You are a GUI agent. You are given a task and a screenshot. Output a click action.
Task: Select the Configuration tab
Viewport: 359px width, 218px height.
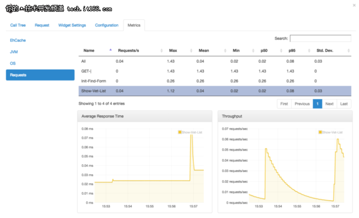[107, 25]
